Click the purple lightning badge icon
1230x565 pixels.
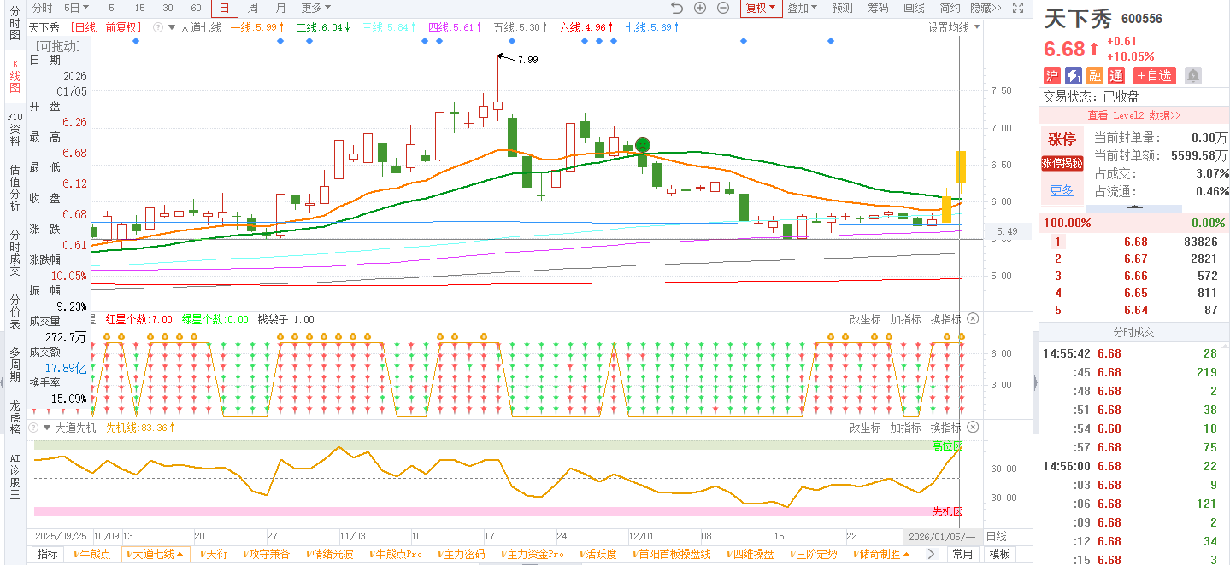click(1073, 76)
